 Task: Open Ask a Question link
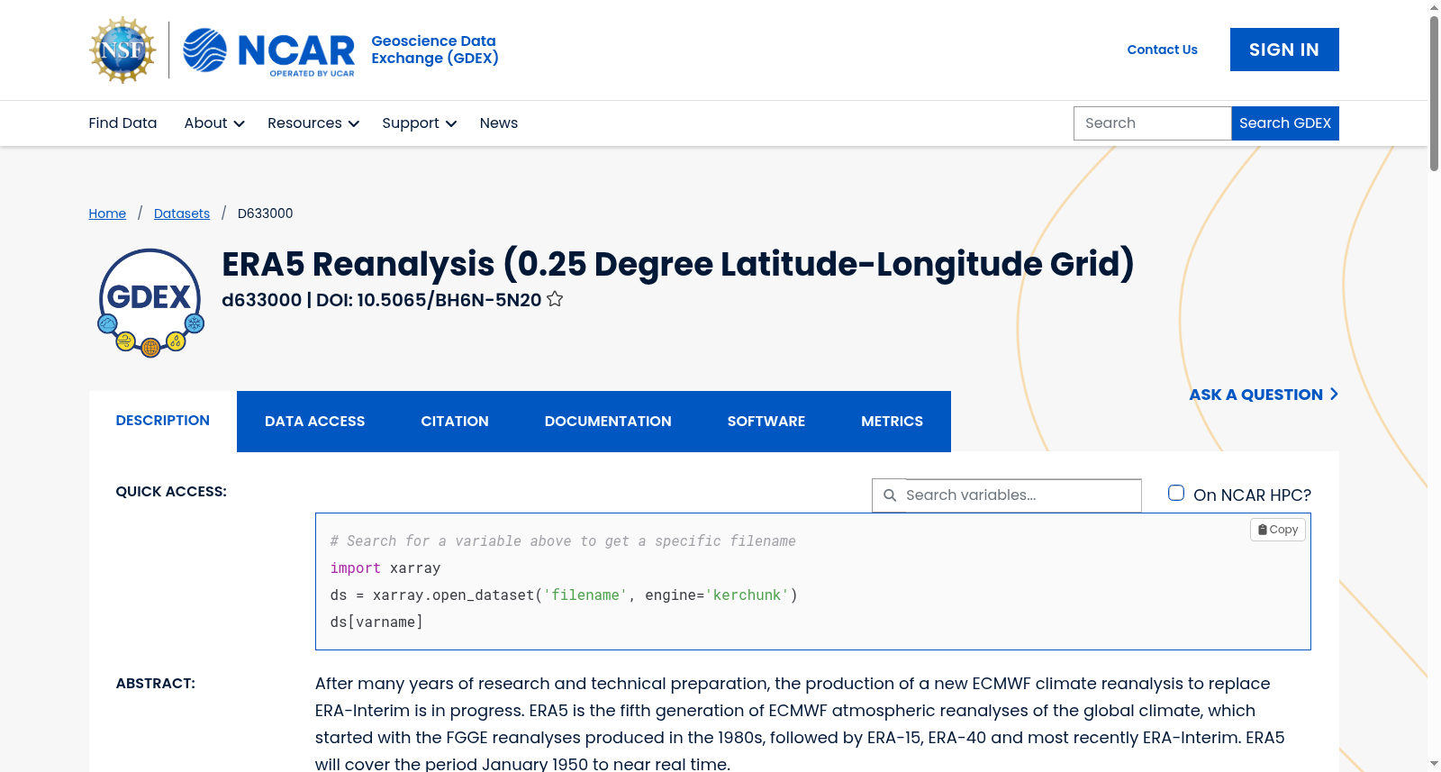1264,395
